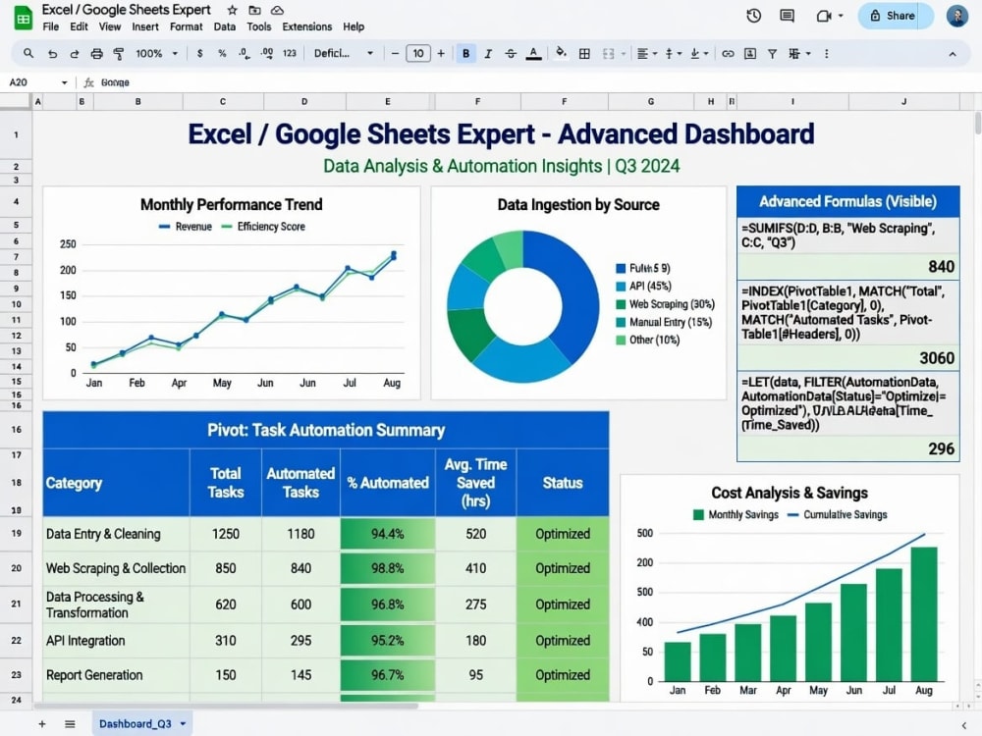Select the API Integration cell
982x736 pixels.
pyautogui.click(x=116, y=640)
